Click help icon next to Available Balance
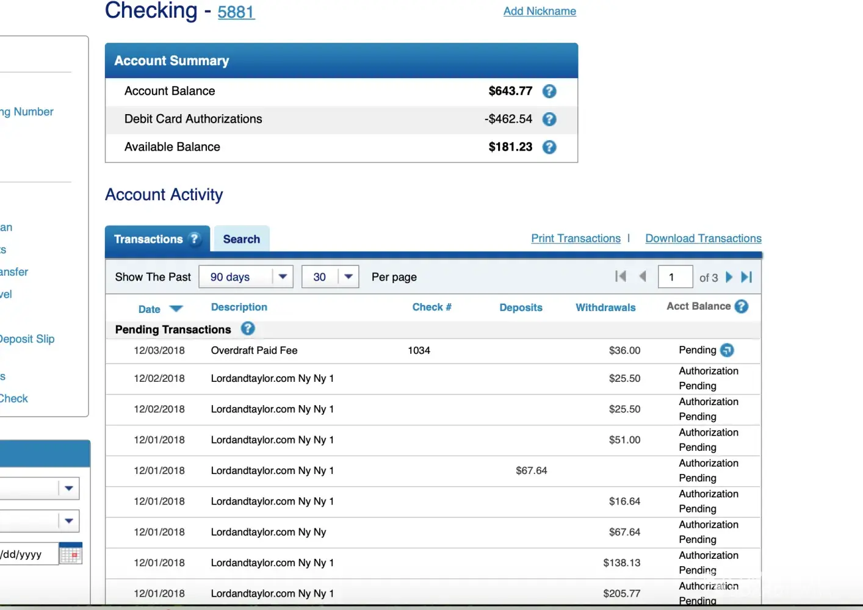 [549, 147]
